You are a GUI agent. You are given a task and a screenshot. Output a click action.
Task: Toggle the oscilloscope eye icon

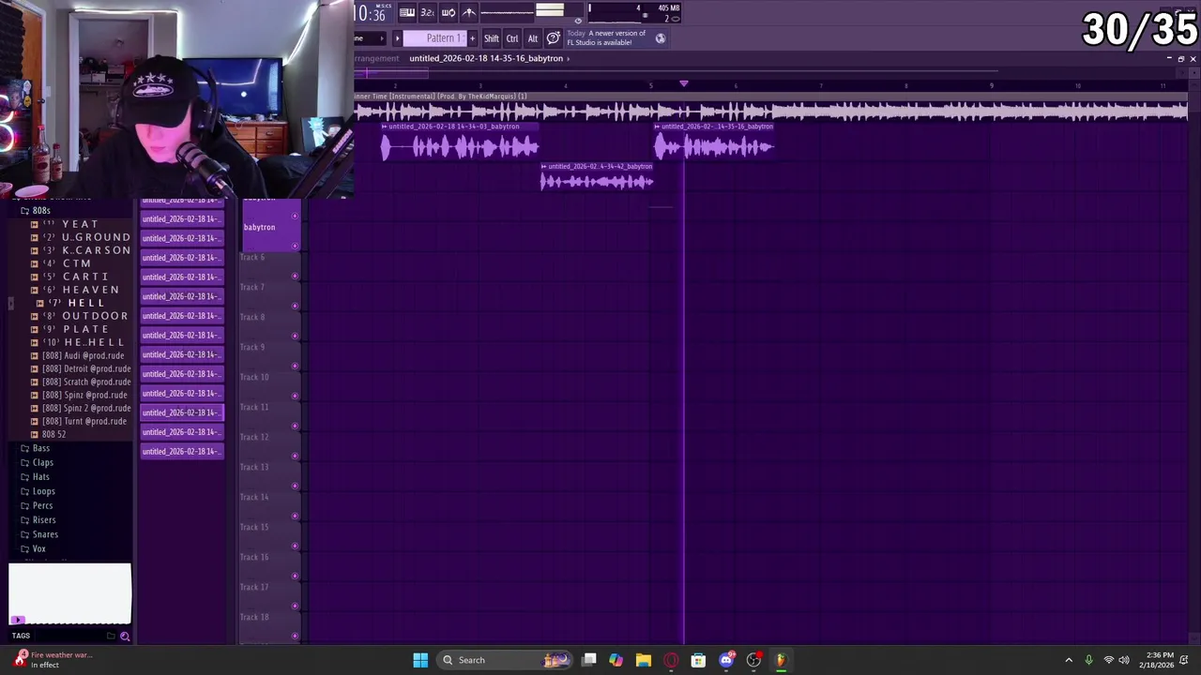578,20
